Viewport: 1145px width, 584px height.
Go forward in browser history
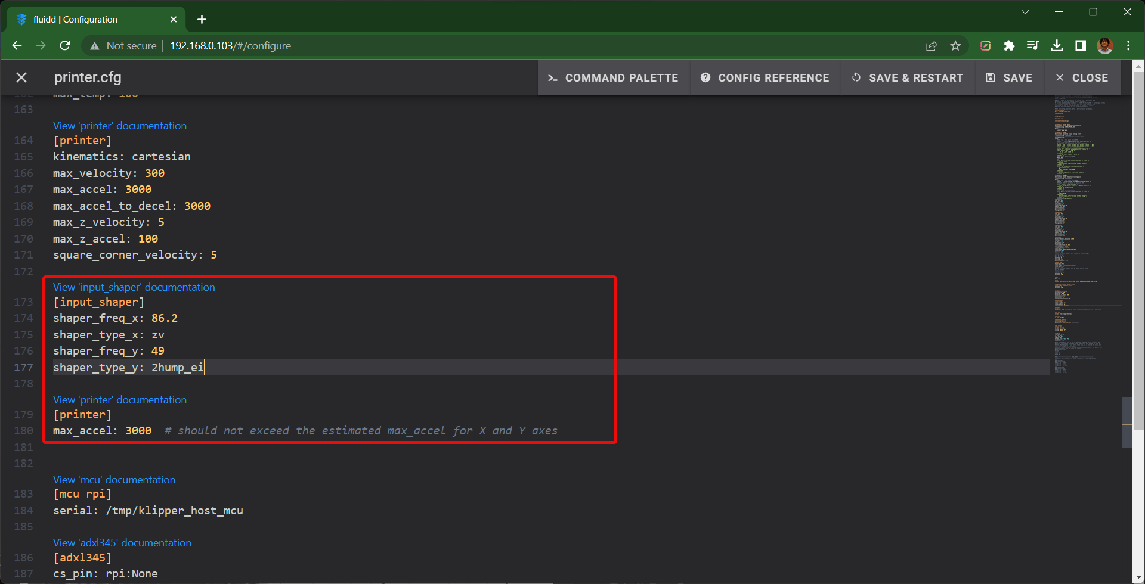[41, 46]
